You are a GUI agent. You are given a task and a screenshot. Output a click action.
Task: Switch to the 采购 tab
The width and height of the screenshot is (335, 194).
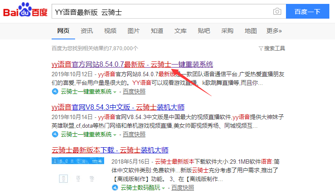[227, 31]
